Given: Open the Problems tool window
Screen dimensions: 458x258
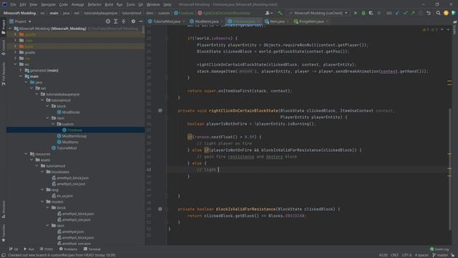Looking at the screenshot, I should pyautogui.click(x=69, y=249).
